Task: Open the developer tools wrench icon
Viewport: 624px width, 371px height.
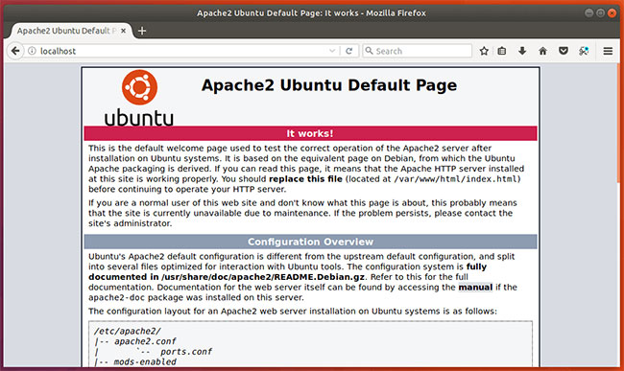Action: click(x=584, y=51)
